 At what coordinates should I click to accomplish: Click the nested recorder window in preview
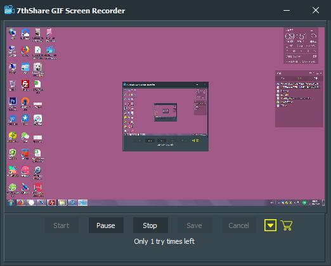click(165, 117)
